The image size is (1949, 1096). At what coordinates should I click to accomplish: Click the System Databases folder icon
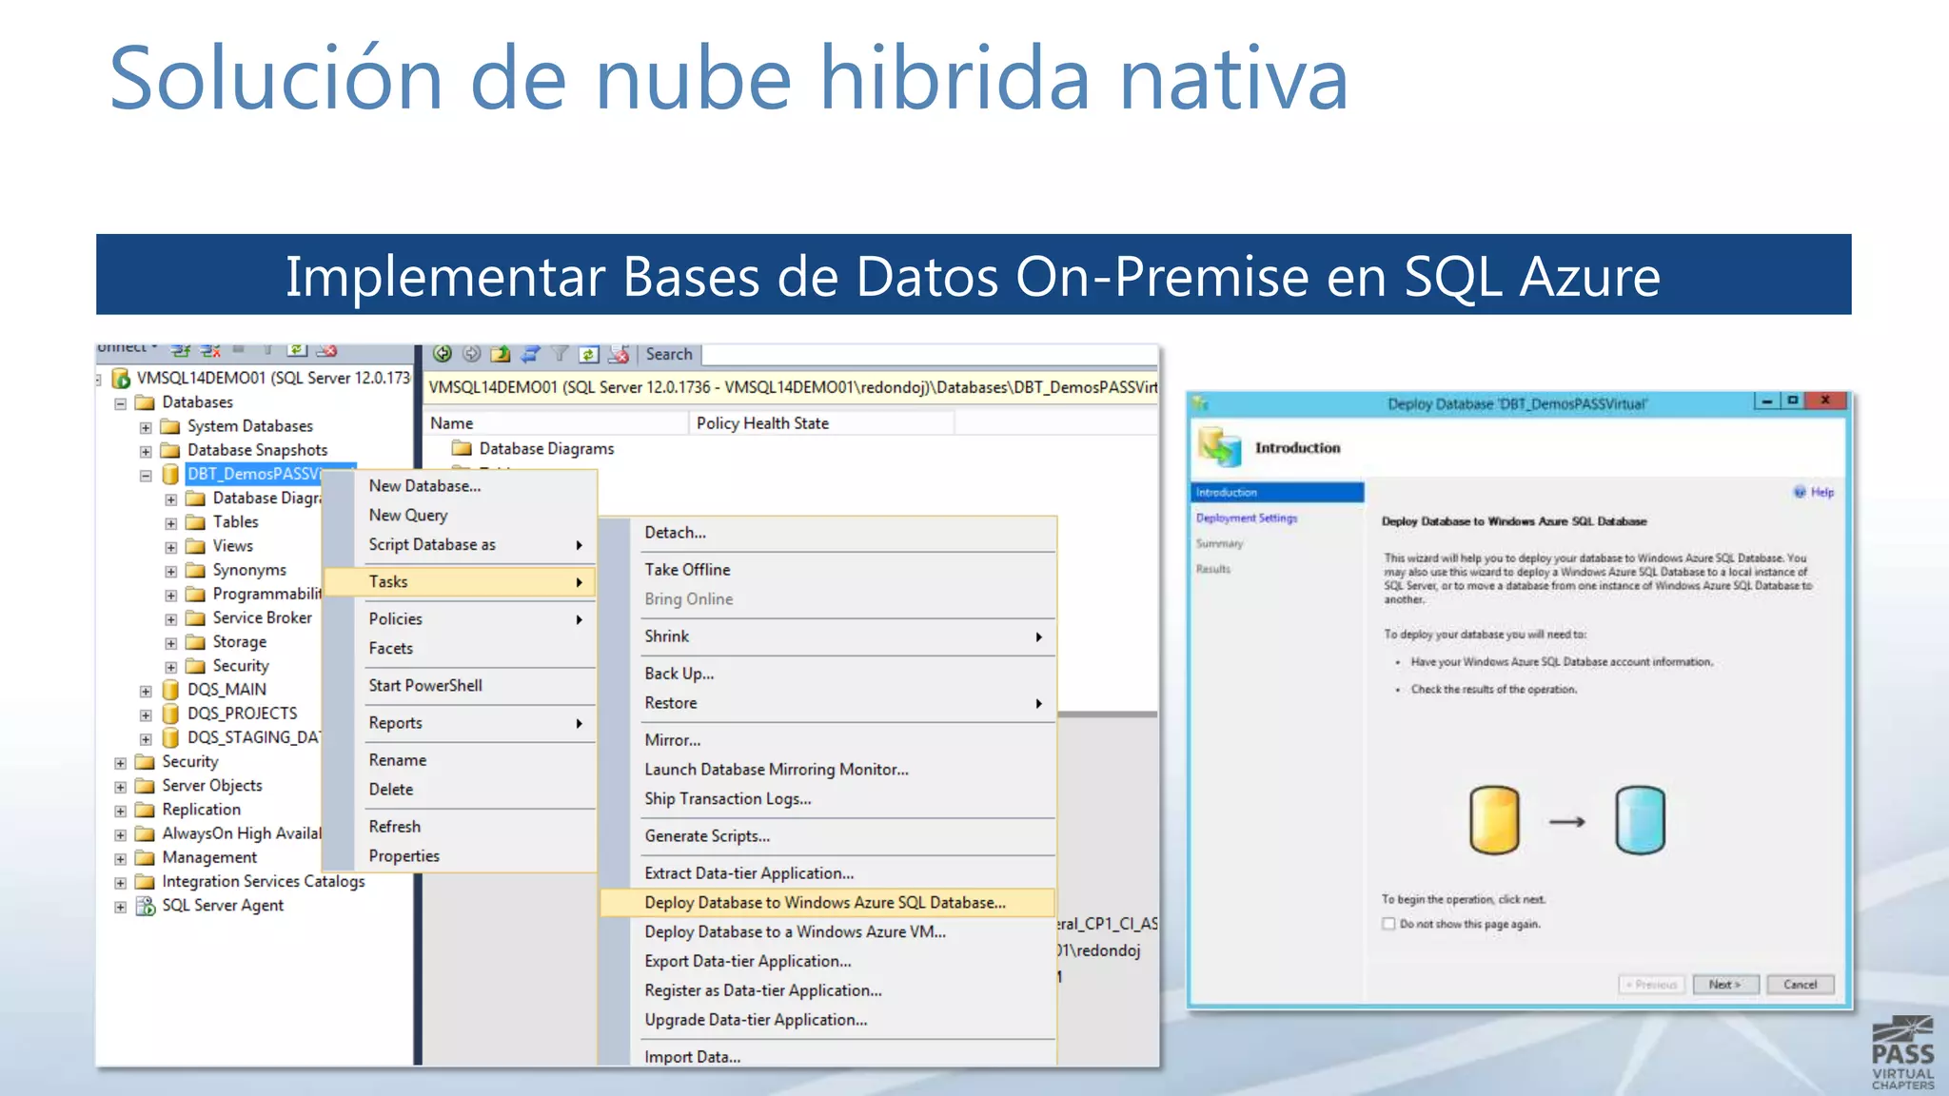(170, 426)
